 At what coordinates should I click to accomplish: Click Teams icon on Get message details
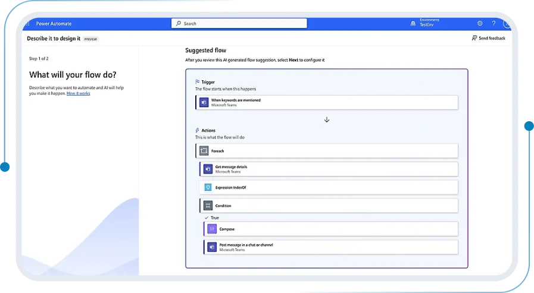(208, 169)
